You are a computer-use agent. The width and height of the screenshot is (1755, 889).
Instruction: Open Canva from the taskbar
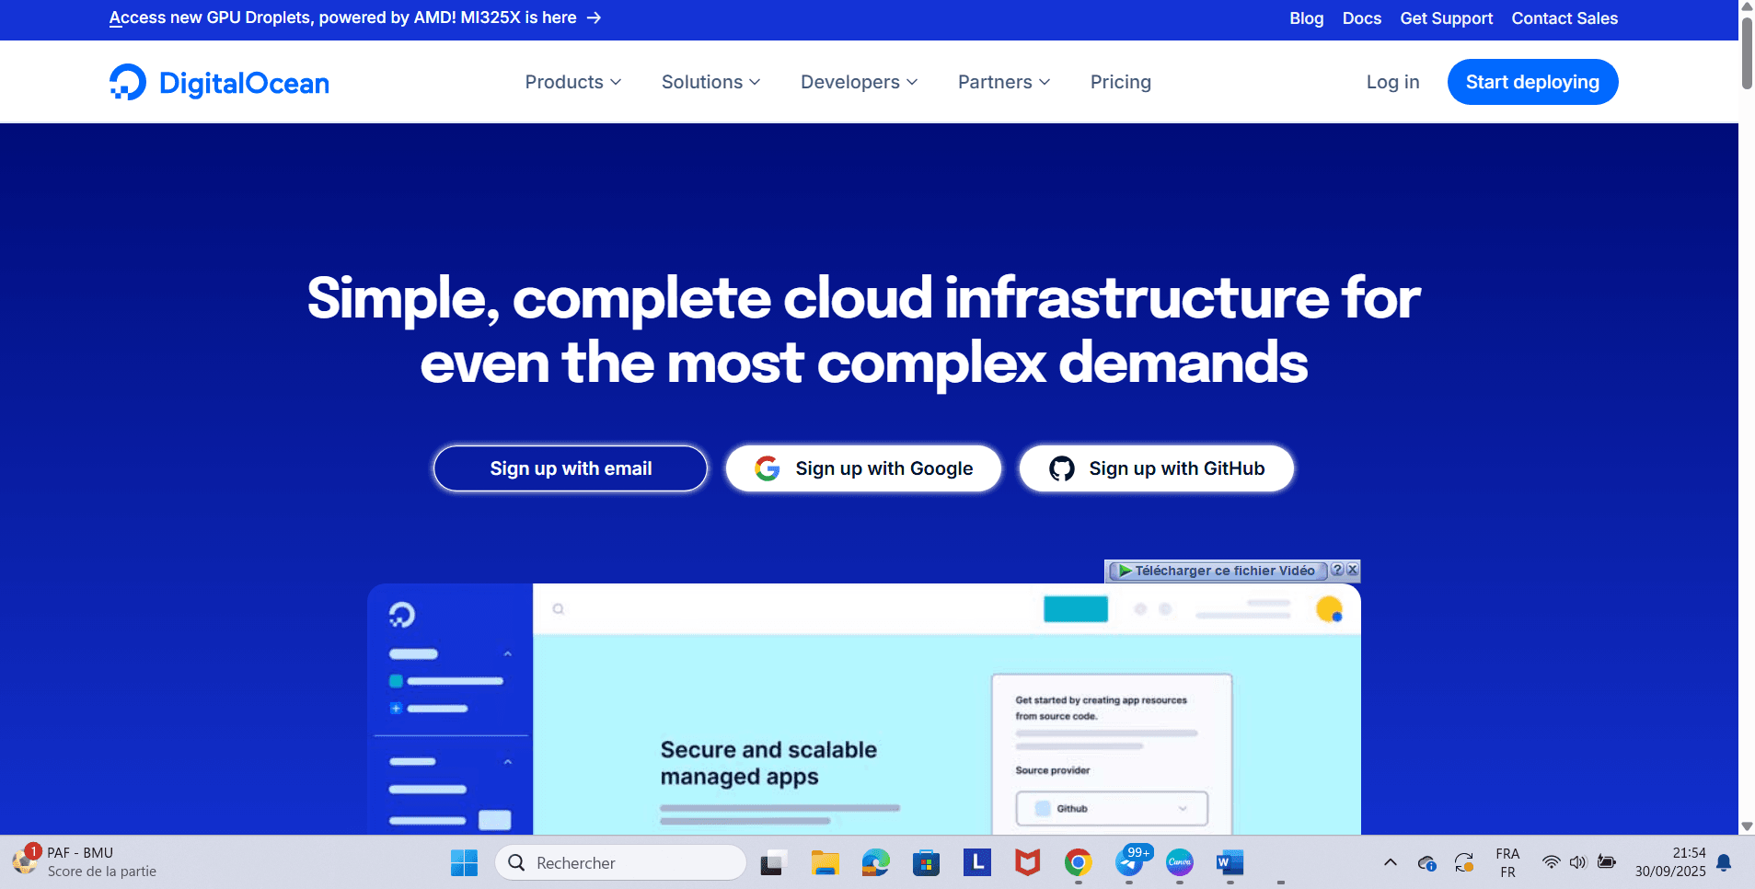click(x=1179, y=862)
